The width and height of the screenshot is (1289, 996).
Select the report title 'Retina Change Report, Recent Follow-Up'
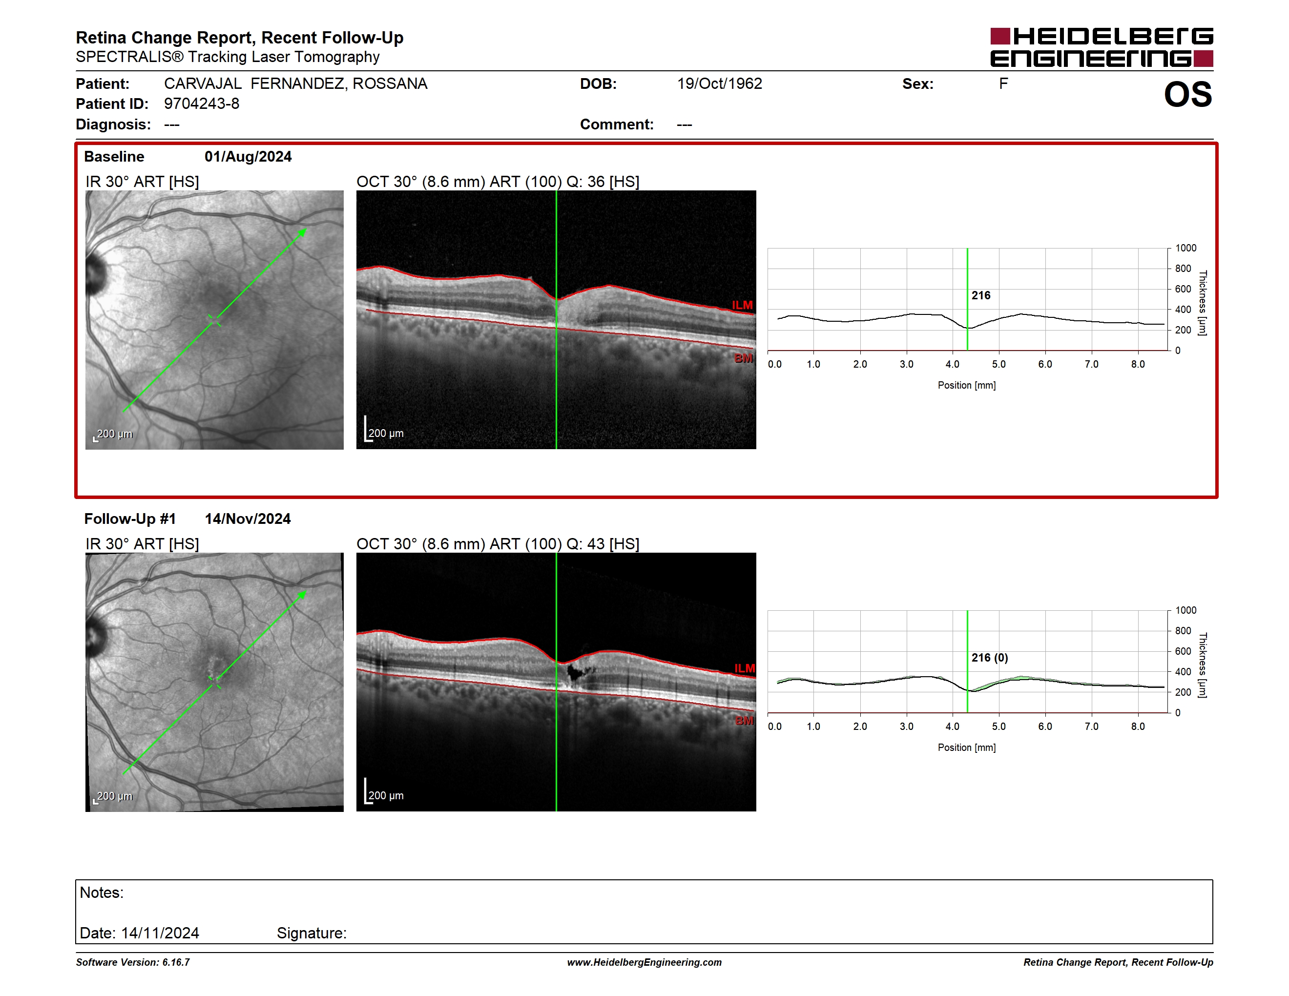[240, 38]
